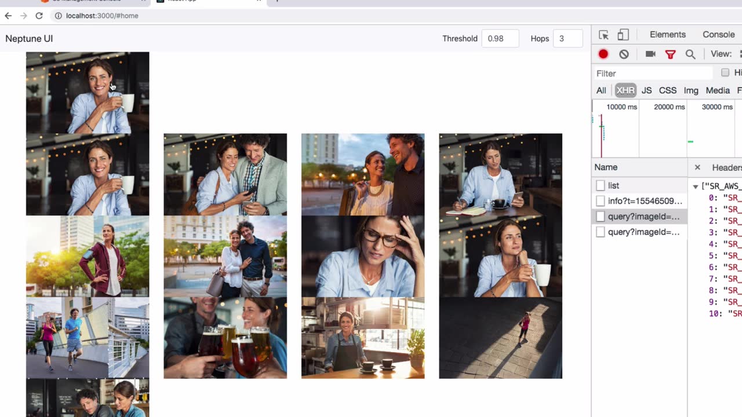Filter requests by XHR
This screenshot has width=742, height=417.
coord(625,90)
